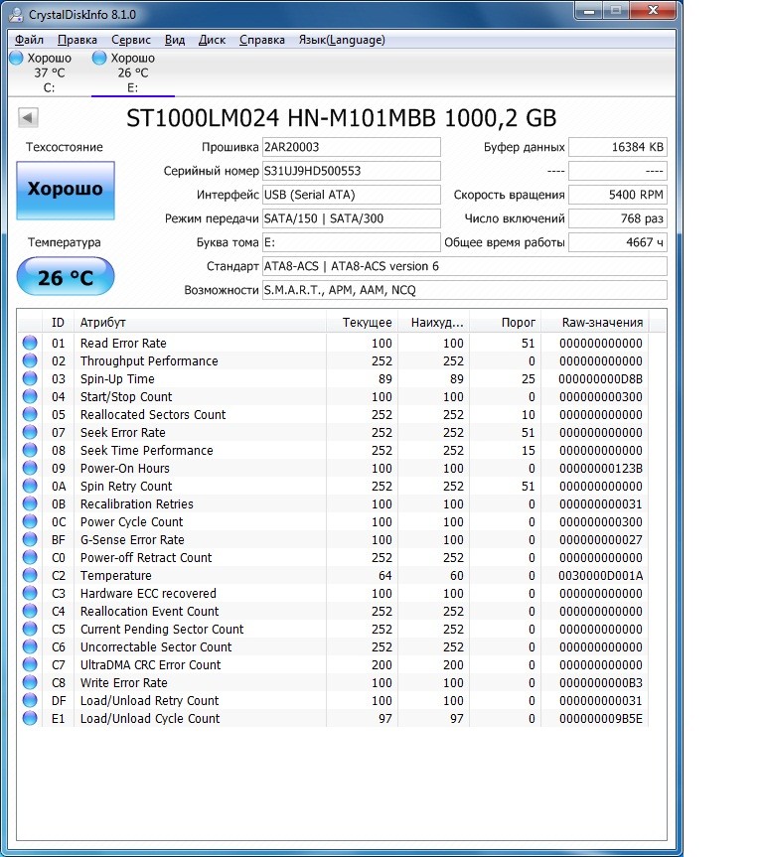Click raw value 0000000000B3
763x857 pixels.
[600, 682]
